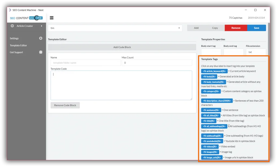Click the Settings gear icon in sidebar
This screenshot has width=277, height=167.
pyautogui.click(x=41, y=38)
